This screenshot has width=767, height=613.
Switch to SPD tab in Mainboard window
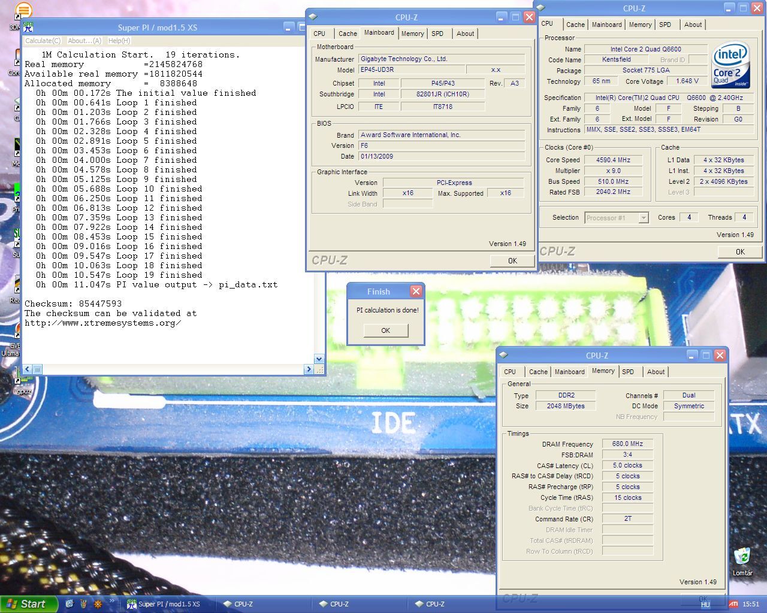(437, 34)
